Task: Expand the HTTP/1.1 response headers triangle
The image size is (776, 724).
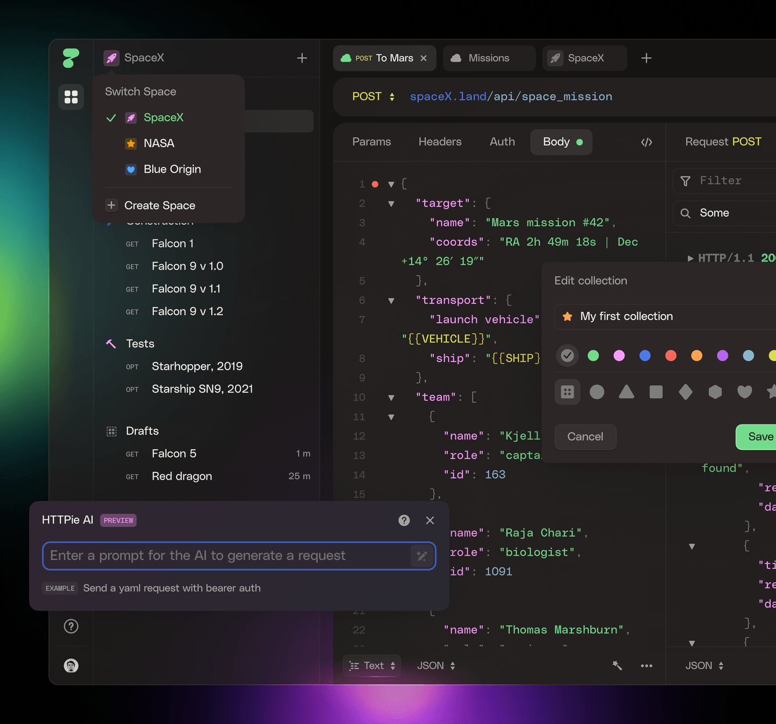Action: click(x=690, y=259)
